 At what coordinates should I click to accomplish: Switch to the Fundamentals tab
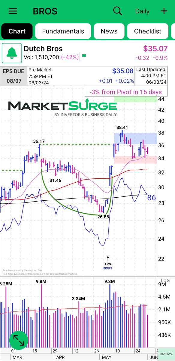tap(63, 31)
